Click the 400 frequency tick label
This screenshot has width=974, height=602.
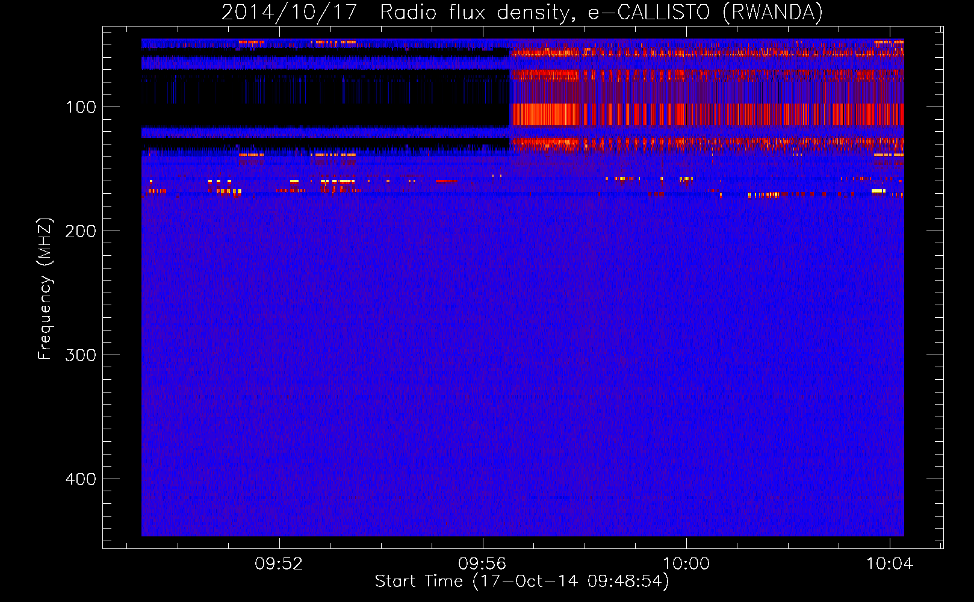(x=81, y=479)
